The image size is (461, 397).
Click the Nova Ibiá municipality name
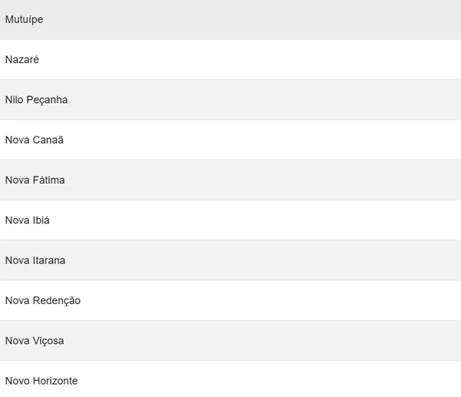click(x=28, y=220)
